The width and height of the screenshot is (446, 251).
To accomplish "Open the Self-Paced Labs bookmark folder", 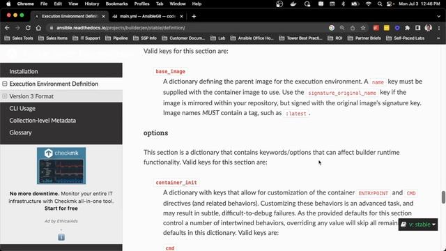I will point(406,38).
